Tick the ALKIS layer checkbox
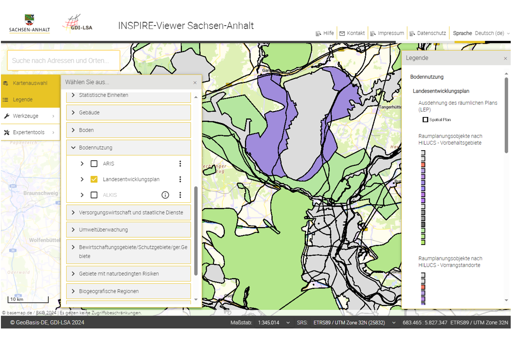513x340 pixels. pos(94,195)
